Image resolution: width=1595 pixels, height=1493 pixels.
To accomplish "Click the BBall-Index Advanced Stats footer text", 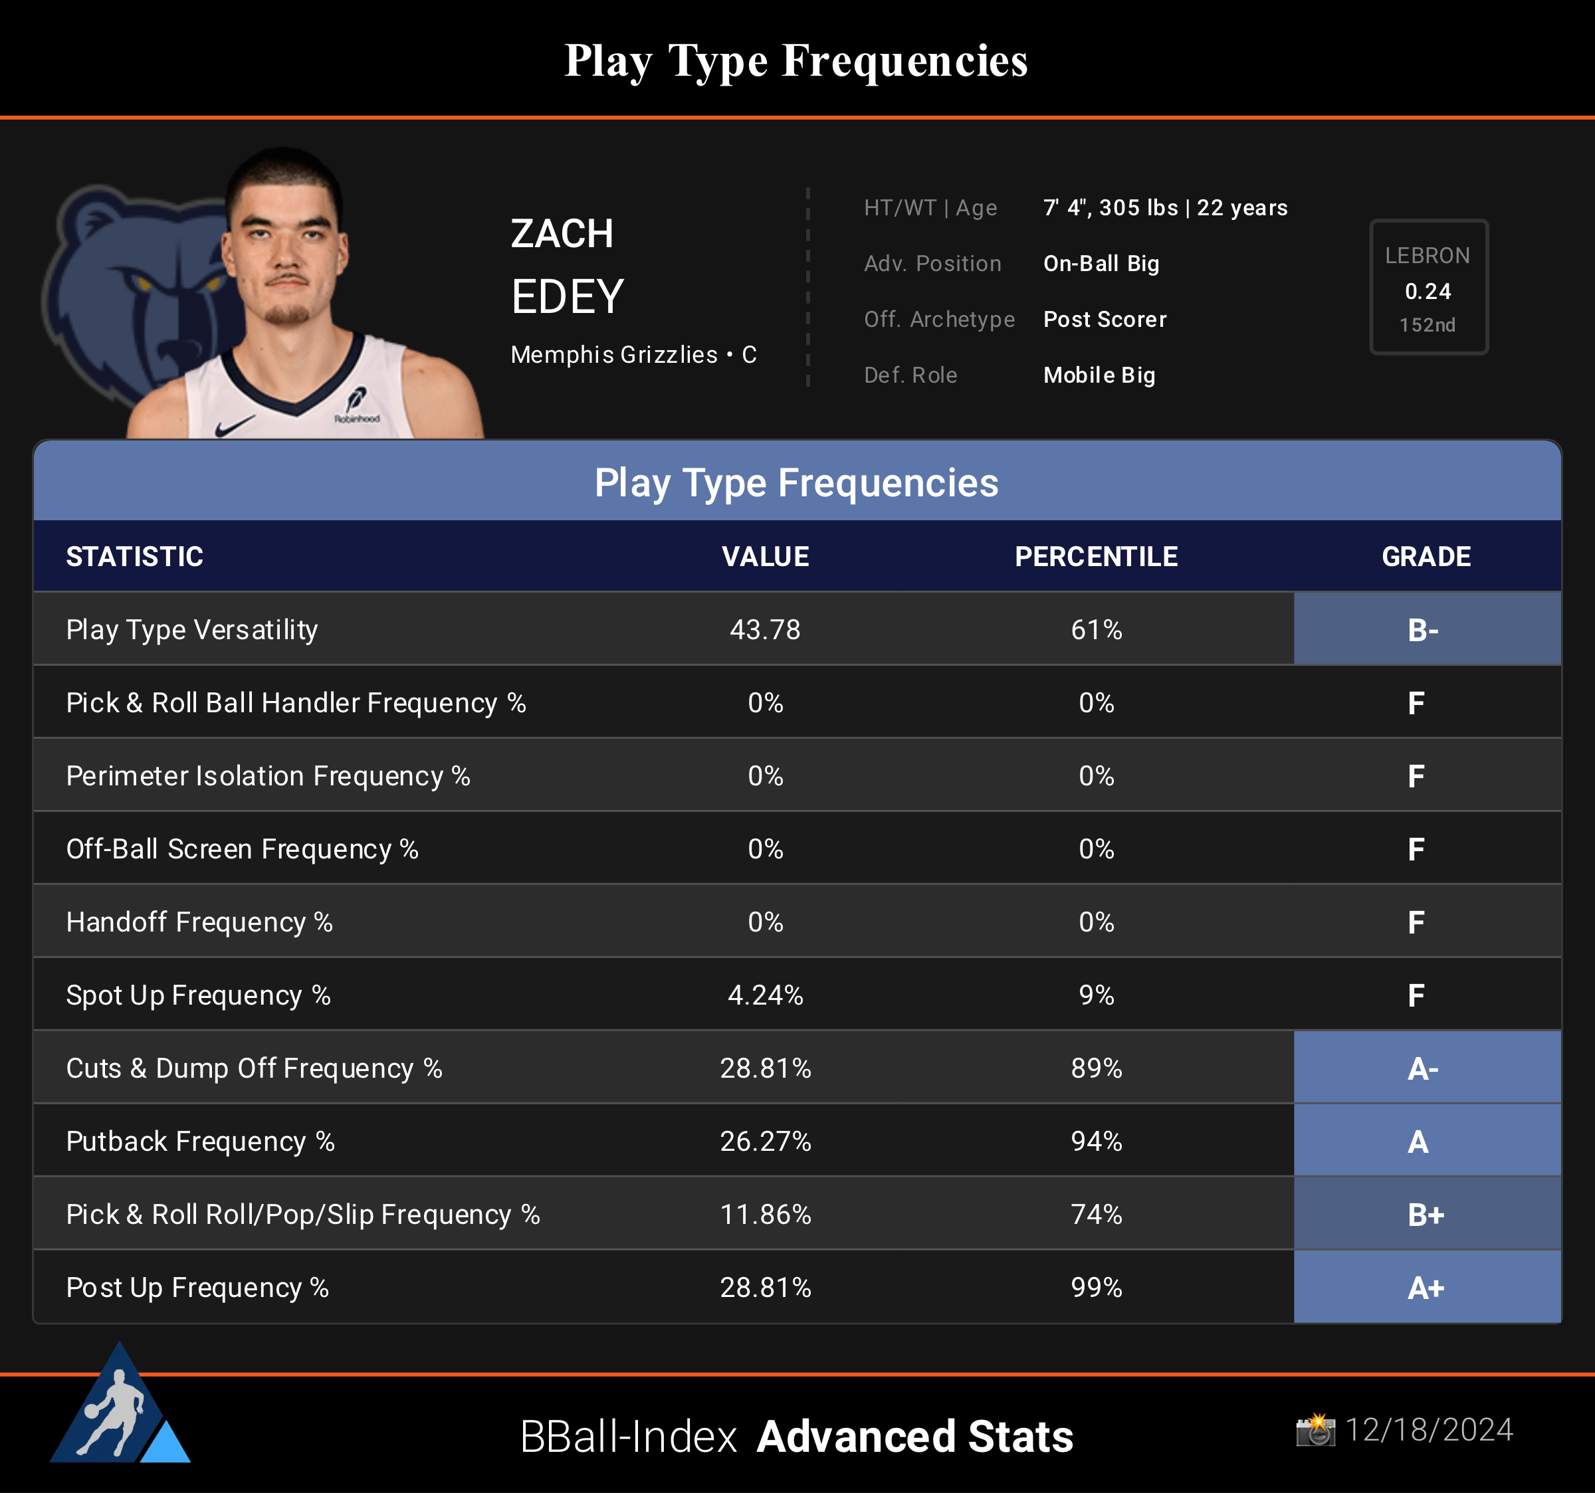I will point(796,1436).
